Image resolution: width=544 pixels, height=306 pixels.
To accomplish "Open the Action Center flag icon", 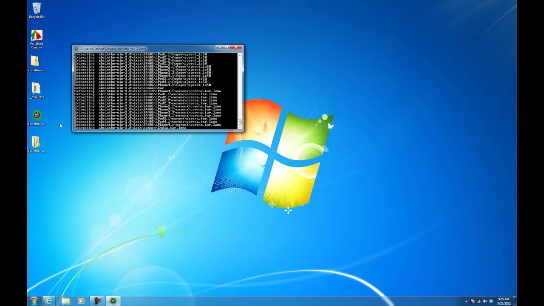I will point(473,301).
